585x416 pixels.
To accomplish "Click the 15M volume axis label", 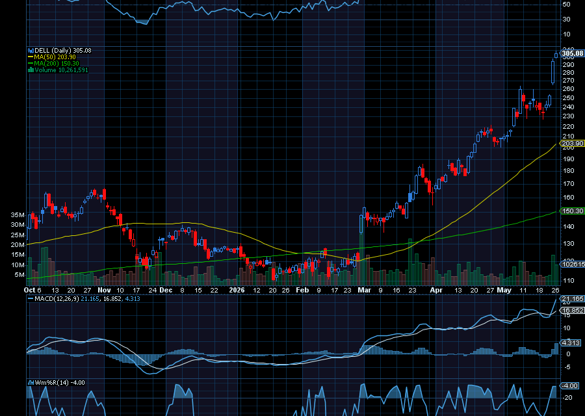I will [x=18, y=255].
